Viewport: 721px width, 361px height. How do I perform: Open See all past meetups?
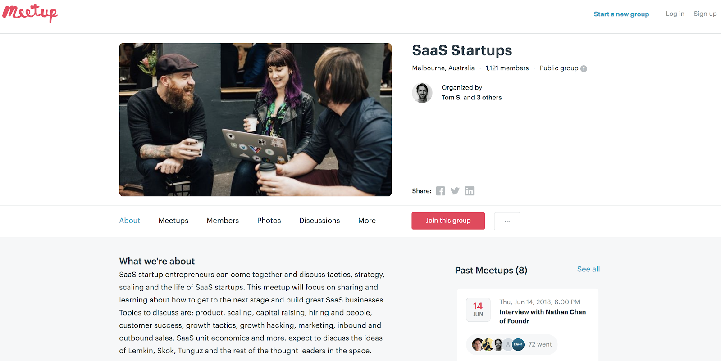(x=589, y=269)
